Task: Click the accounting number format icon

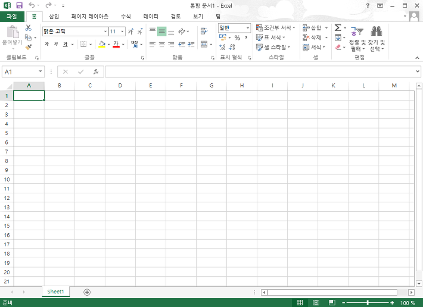Action: click(x=223, y=37)
